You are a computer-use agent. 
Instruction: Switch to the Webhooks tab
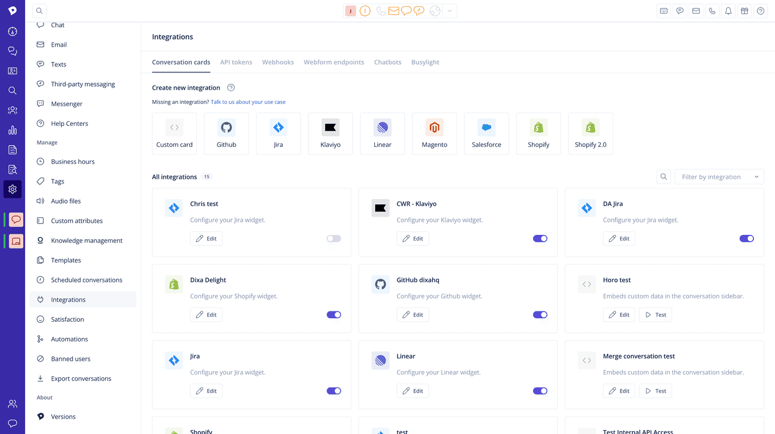click(278, 62)
